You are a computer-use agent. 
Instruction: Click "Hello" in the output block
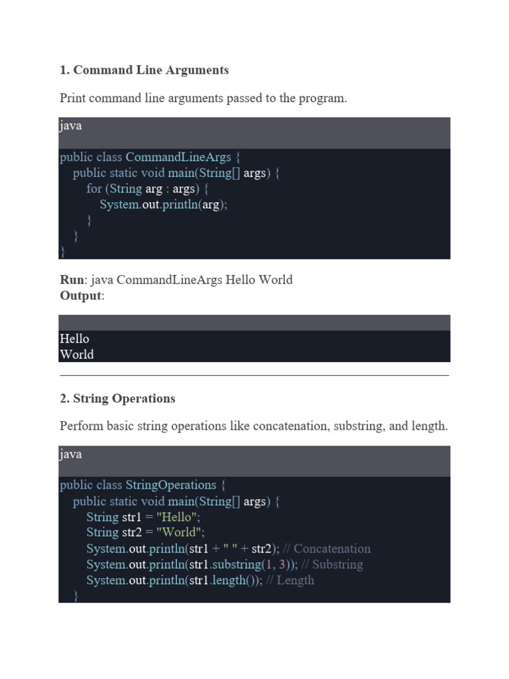coord(74,338)
